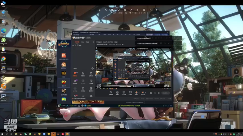
Task: Click the microphone icon in stream controls
Action: (x=136, y=93)
